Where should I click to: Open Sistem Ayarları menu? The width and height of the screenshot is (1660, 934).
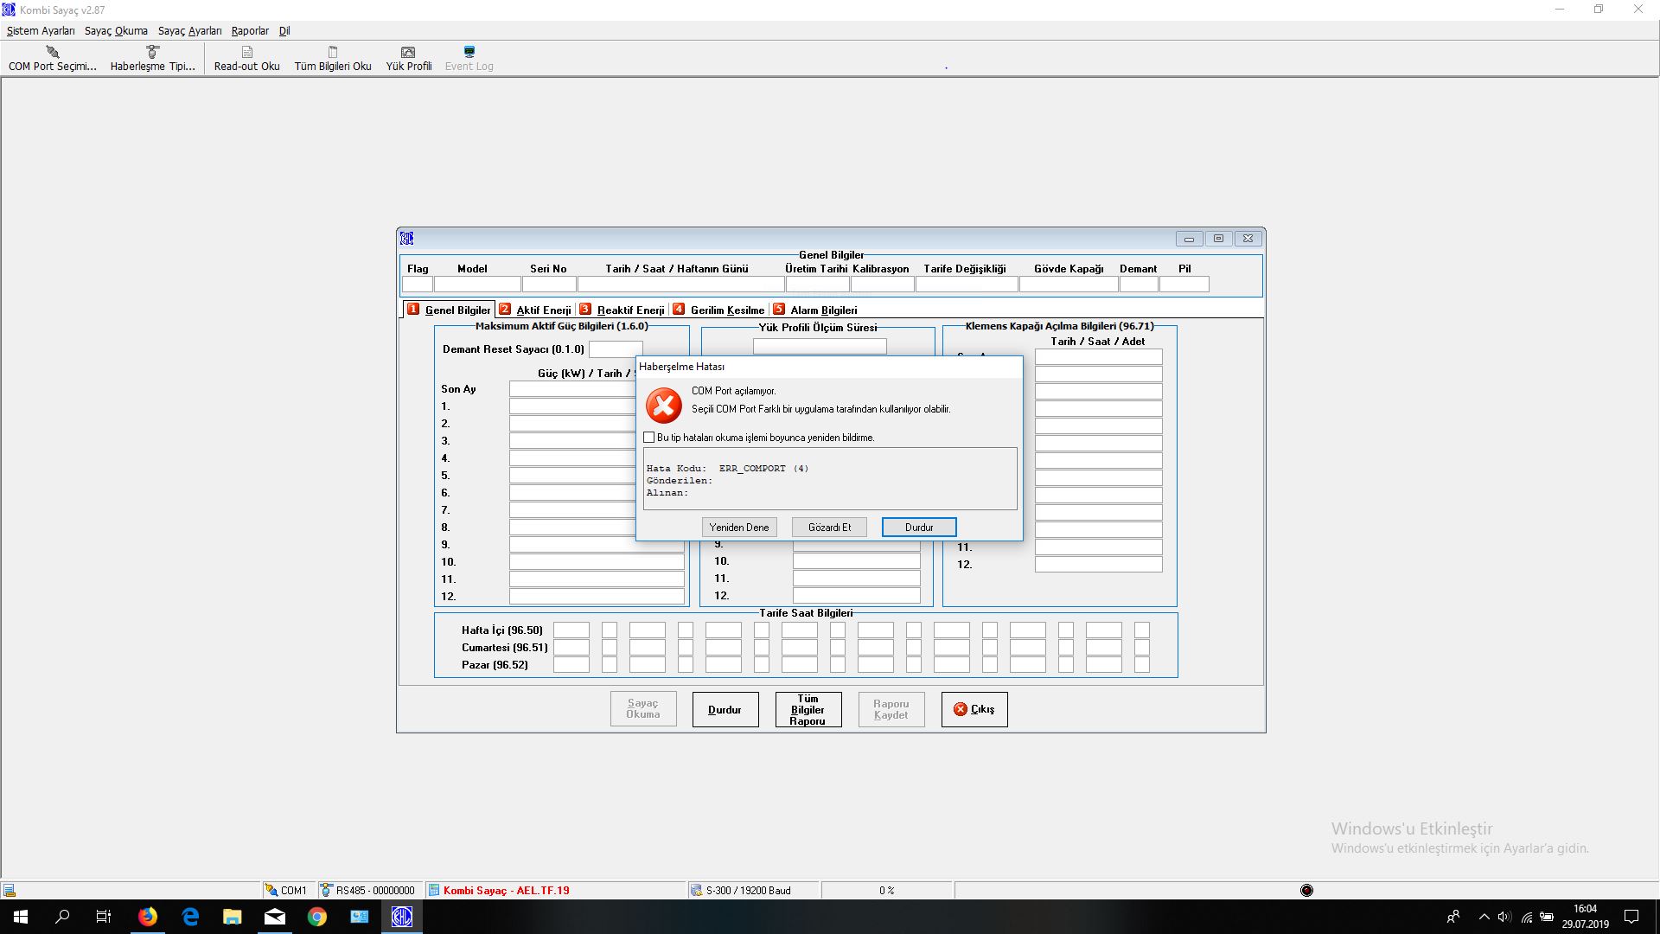[41, 30]
